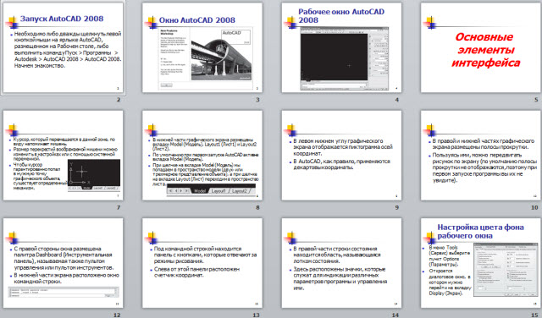Click the command line picture on slide 12
Viewport: 542px width, 318px height.
pyautogui.click(x=64, y=292)
